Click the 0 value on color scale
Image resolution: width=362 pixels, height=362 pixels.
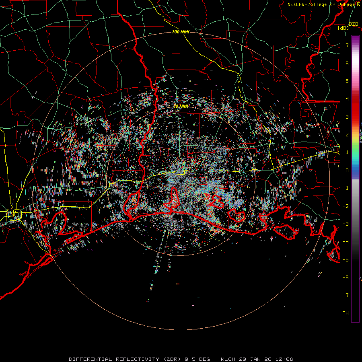coord(347,171)
